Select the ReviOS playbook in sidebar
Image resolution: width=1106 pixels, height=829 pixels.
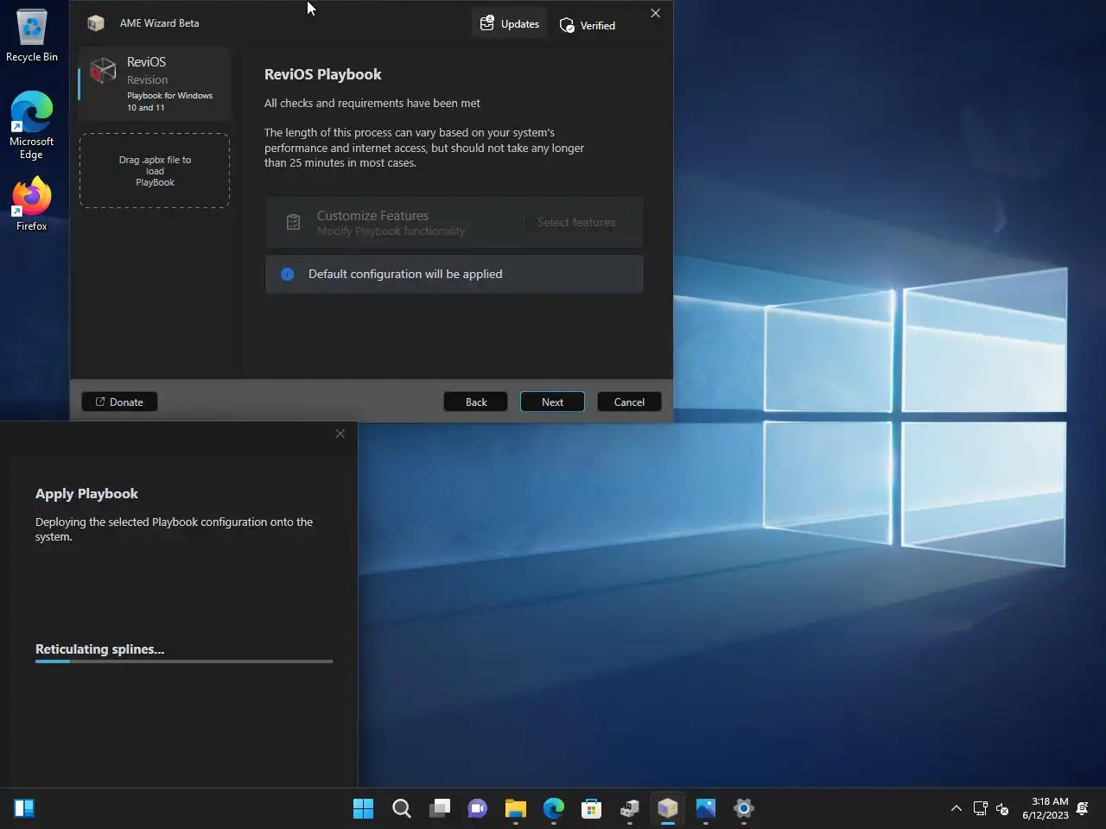[x=155, y=84]
